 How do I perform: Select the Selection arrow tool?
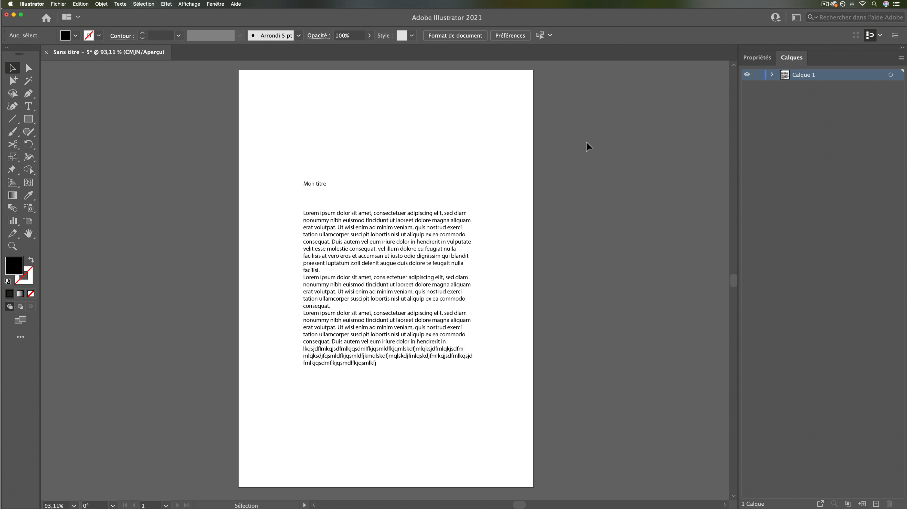12,68
